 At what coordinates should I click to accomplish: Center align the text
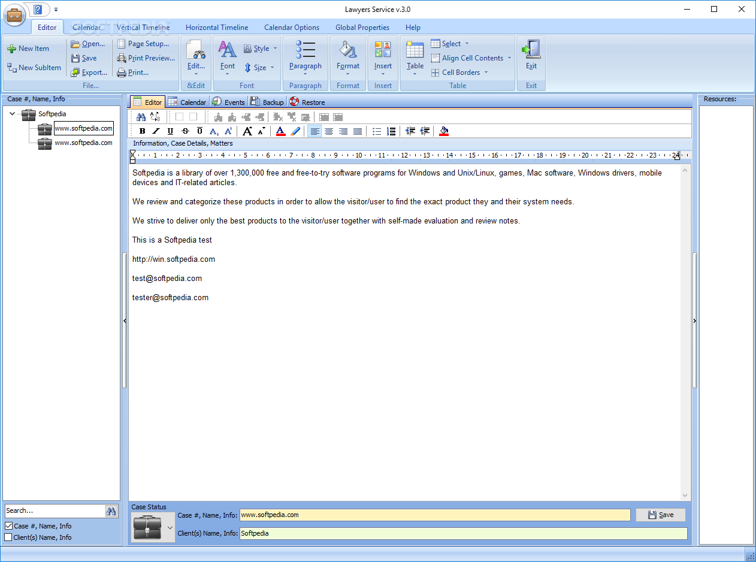329,131
